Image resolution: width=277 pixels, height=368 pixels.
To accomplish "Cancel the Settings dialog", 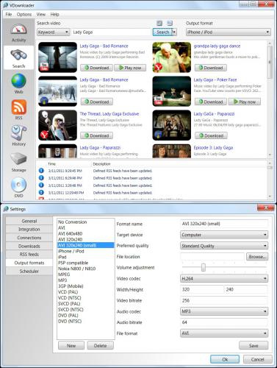I will [258, 359].
